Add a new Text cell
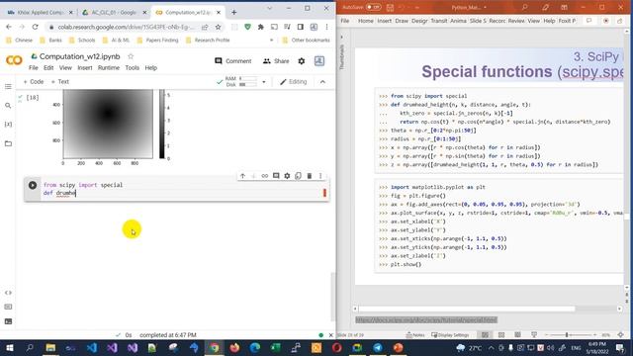Screen dimensions: 633x356 [x=60, y=82]
